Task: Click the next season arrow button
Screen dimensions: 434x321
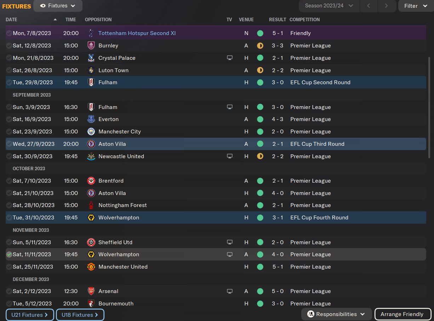Action: [386, 6]
